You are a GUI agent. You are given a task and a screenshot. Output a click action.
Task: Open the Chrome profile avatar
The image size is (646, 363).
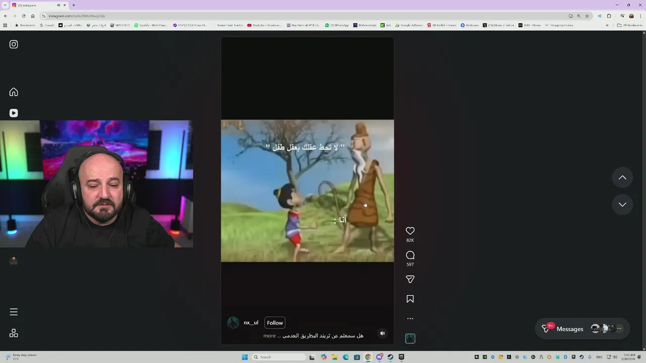[x=631, y=16]
